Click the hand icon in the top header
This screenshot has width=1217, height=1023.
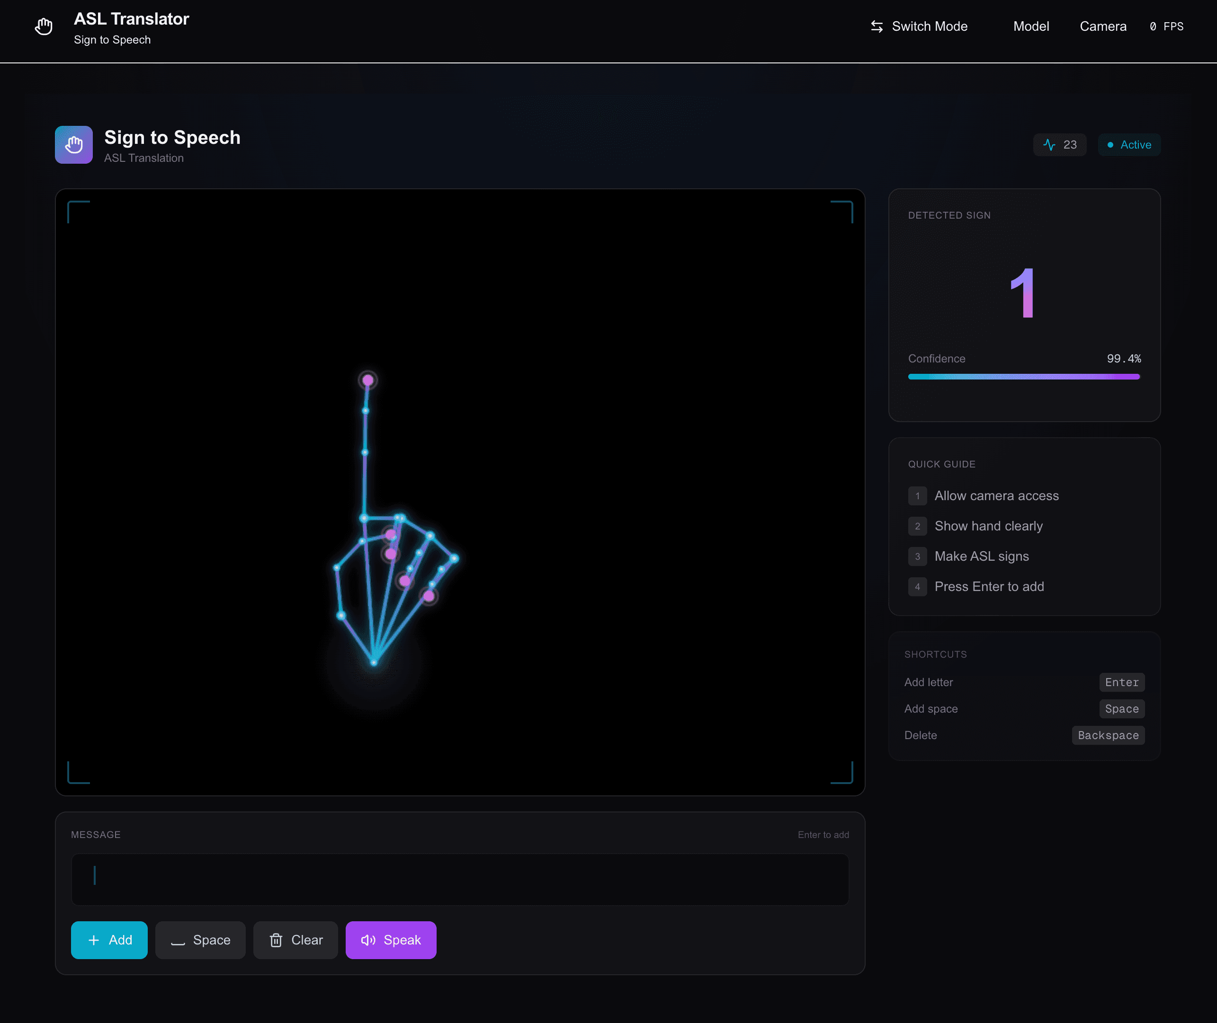tap(44, 26)
